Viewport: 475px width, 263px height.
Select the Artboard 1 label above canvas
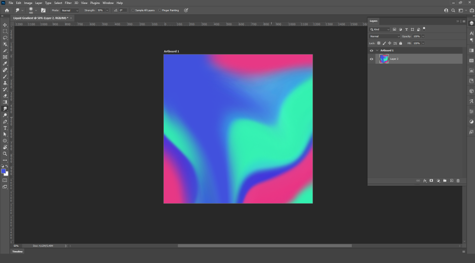171,51
